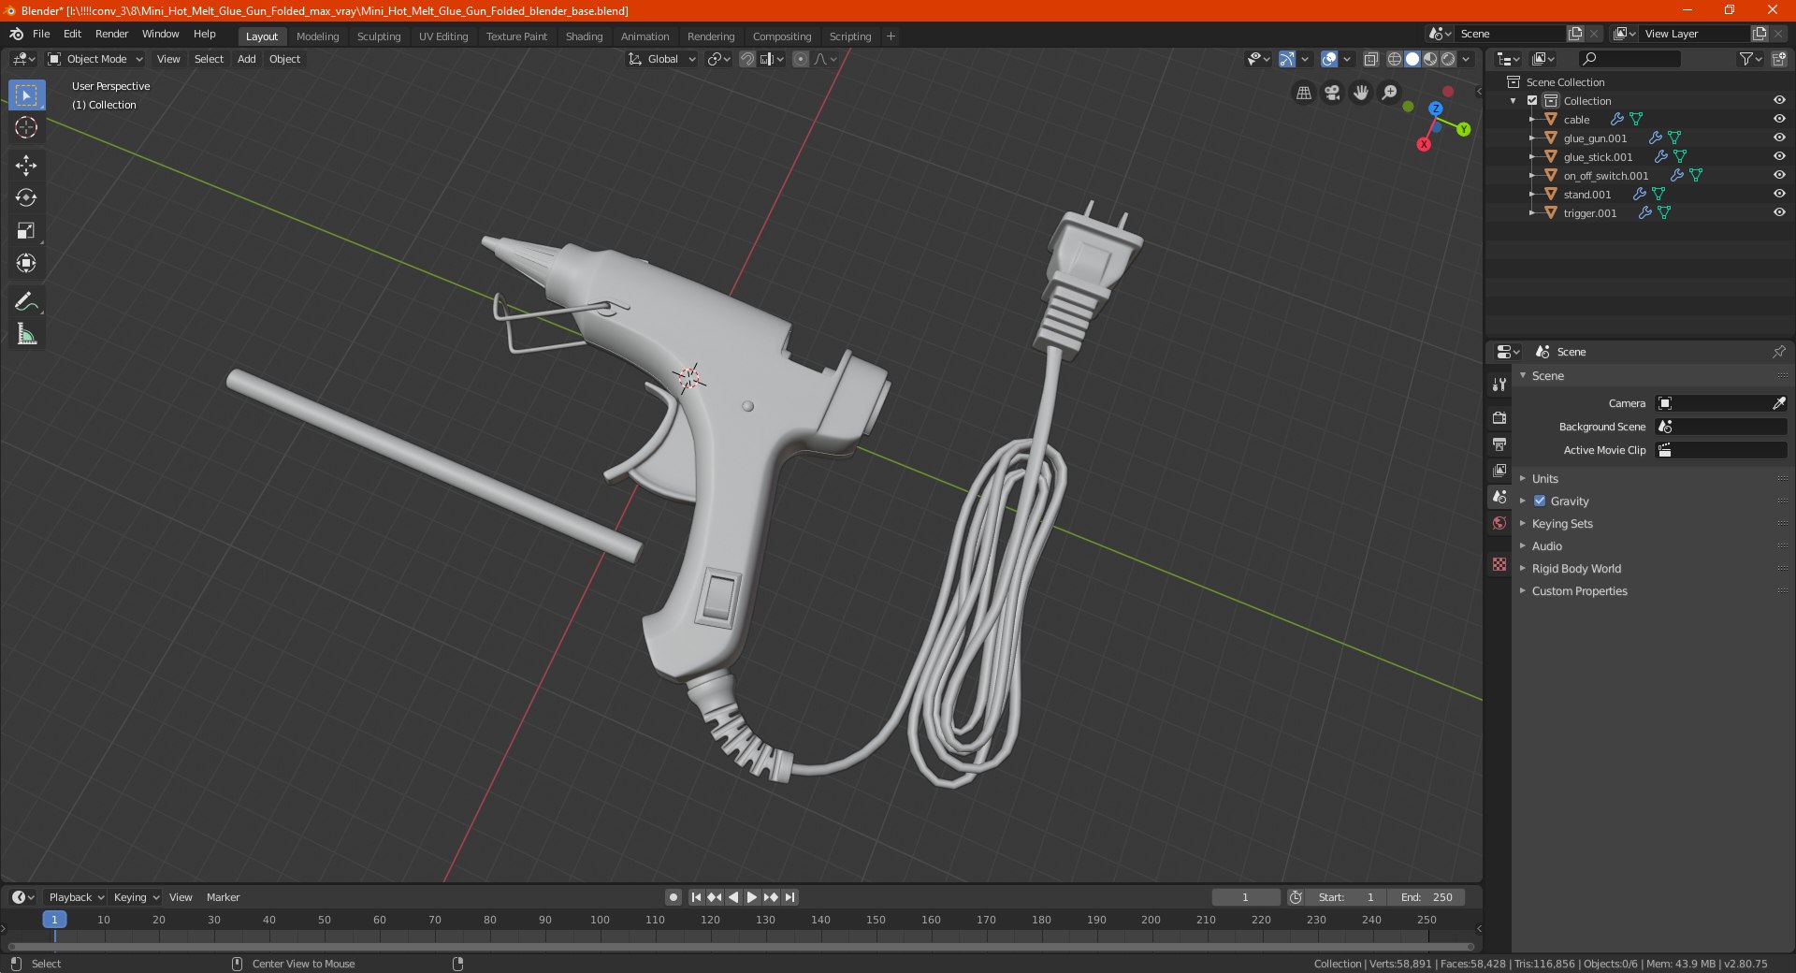Click the blue frame 1 playhead

point(54,920)
